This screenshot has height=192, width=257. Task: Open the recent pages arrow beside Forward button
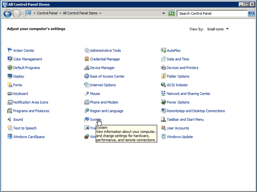click(23, 14)
